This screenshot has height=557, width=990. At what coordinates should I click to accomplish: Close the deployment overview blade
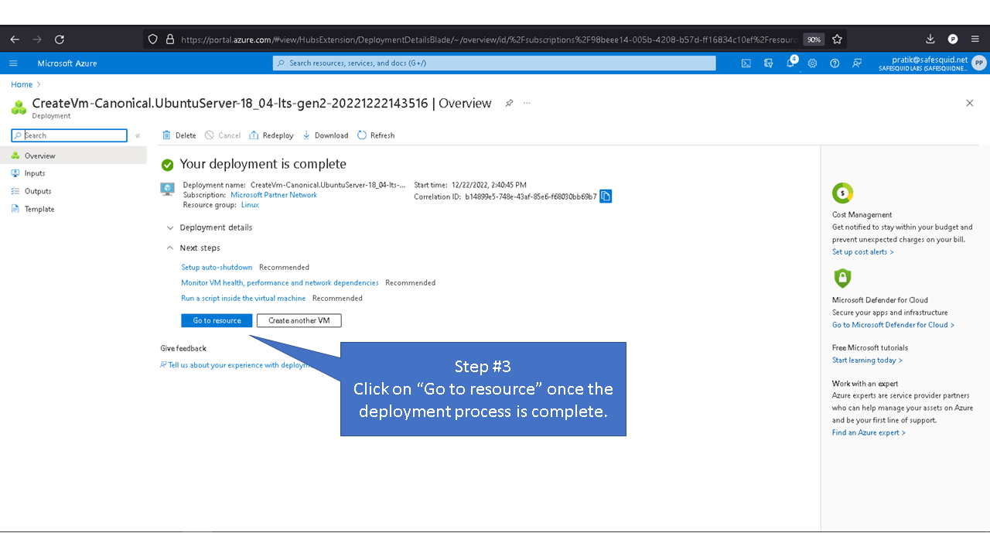pyautogui.click(x=969, y=103)
